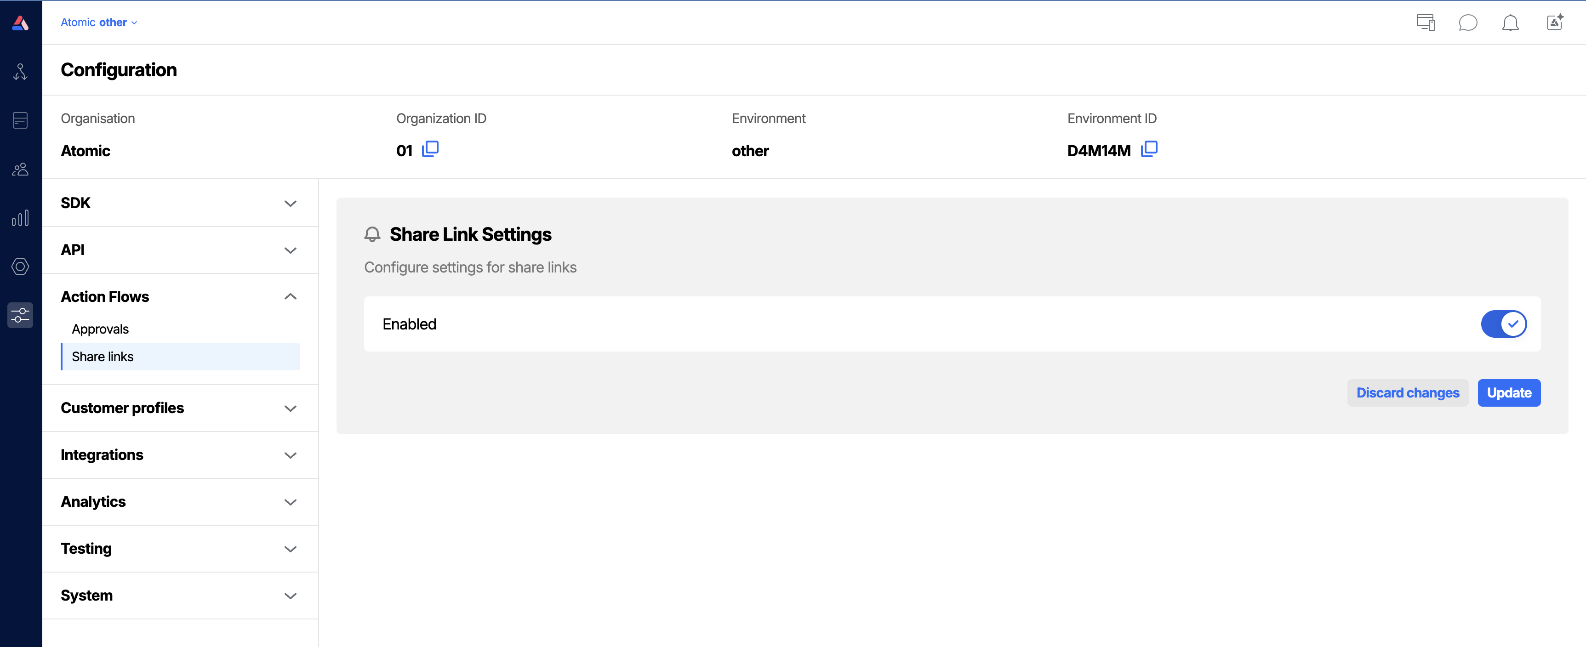The width and height of the screenshot is (1586, 647).
Task: Select Approvals under Action Flows
Action: pyautogui.click(x=100, y=329)
